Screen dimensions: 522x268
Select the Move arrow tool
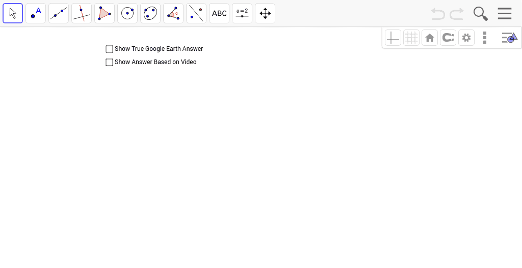coord(13,13)
